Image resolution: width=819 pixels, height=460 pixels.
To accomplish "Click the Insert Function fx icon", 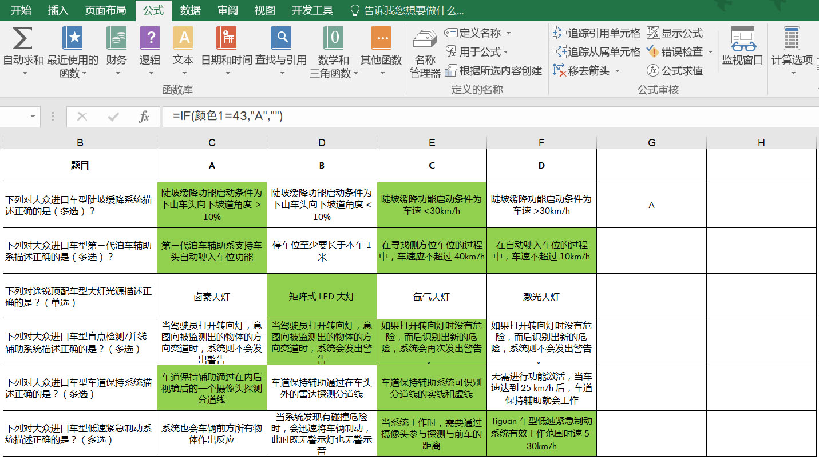I will pyautogui.click(x=144, y=117).
